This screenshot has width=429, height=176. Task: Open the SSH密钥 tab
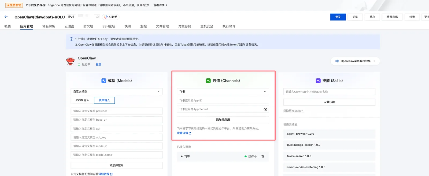(109, 26)
